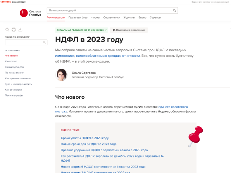Go to По какой ставке section
Screen dimensions: 231x173
tap(14, 73)
